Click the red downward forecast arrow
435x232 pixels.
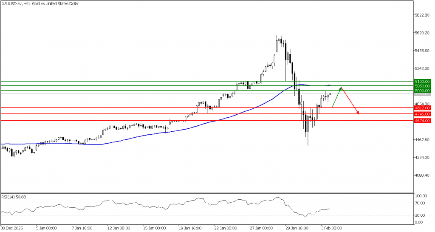coord(350,102)
